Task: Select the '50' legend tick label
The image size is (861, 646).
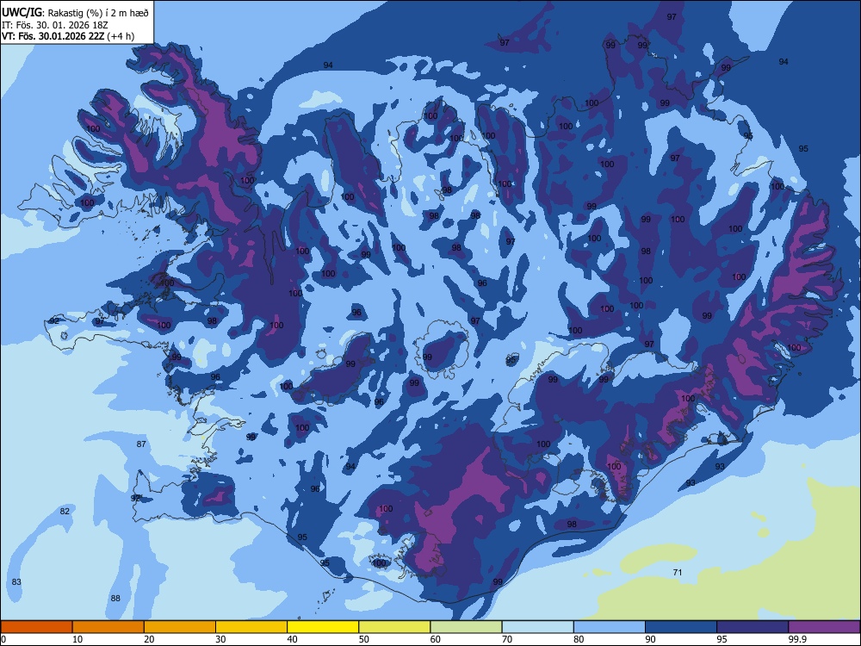Action: point(363,639)
